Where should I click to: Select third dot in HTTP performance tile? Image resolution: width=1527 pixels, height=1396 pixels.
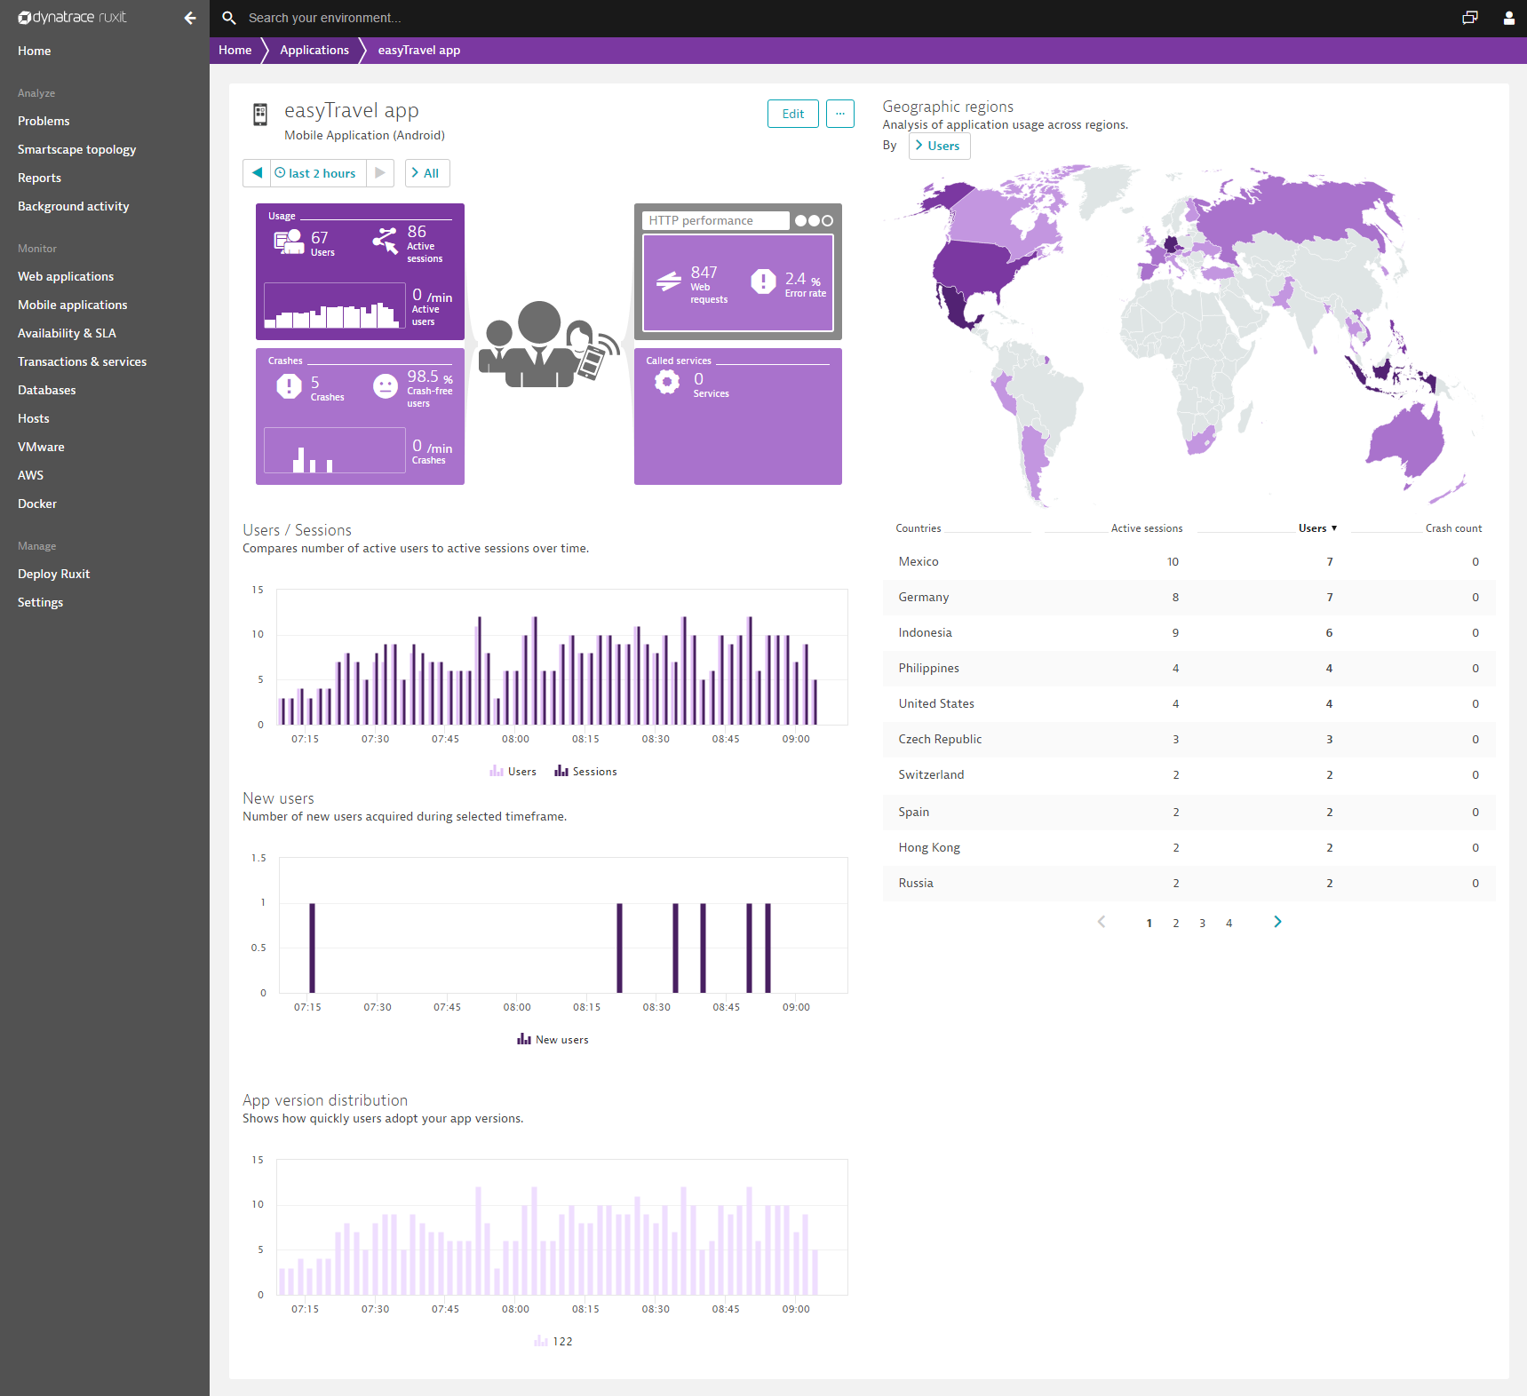827,221
